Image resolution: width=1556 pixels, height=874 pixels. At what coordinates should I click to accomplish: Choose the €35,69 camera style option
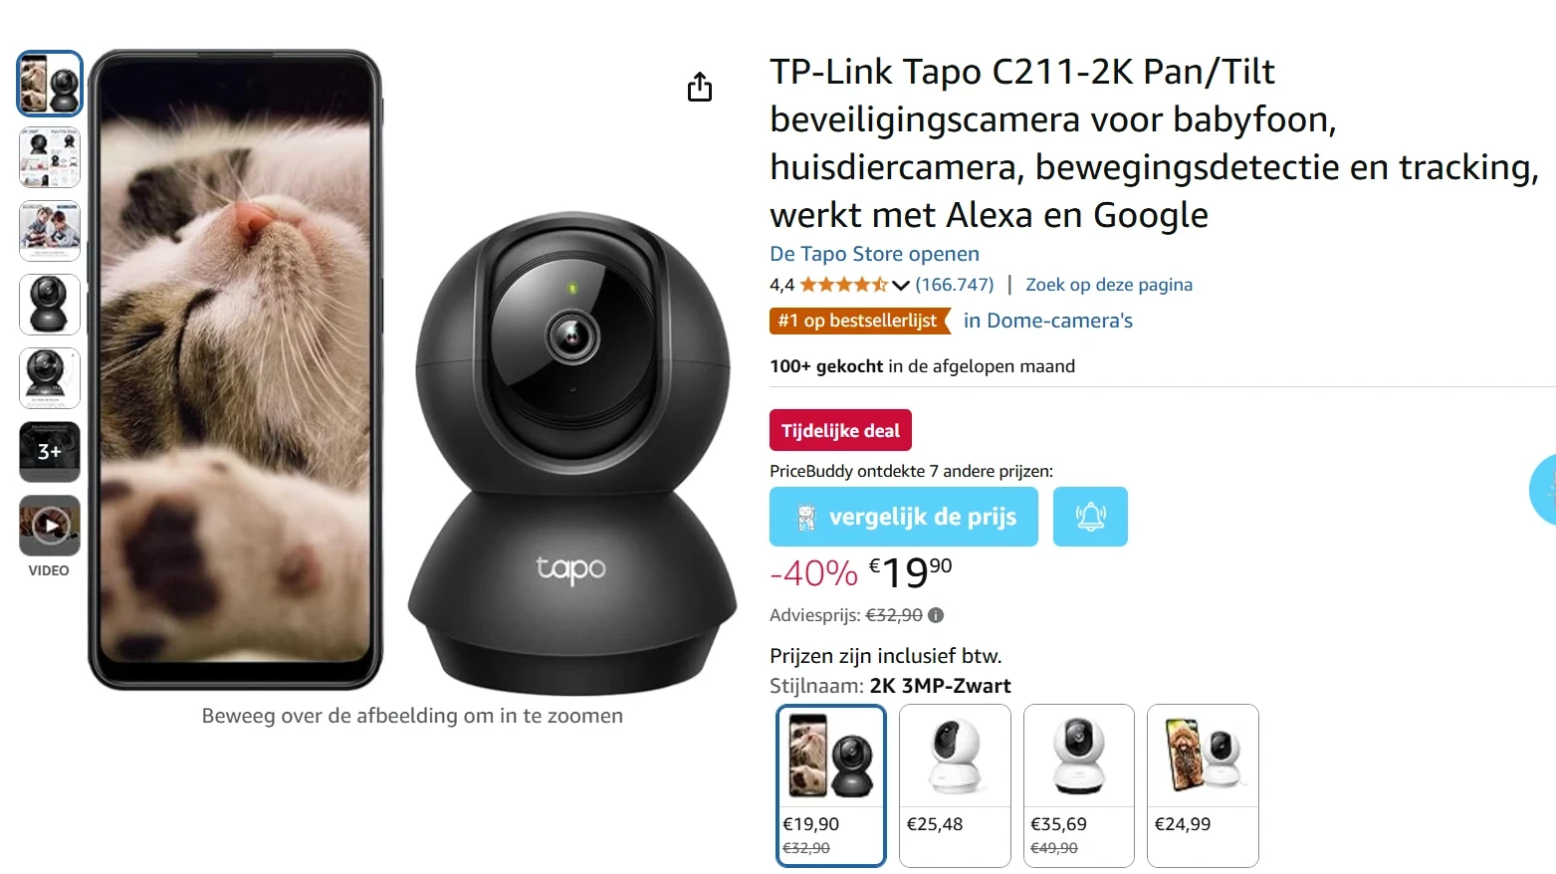point(1079,785)
